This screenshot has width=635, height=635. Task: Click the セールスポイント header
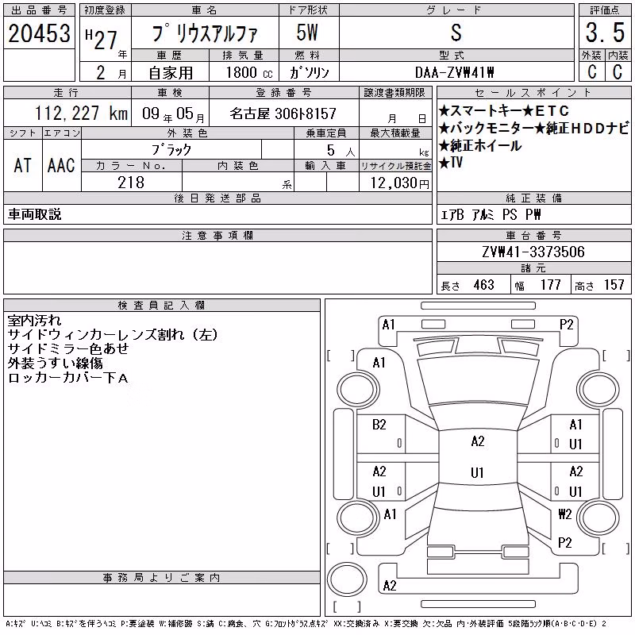pyautogui.click(x=533, y=93)
